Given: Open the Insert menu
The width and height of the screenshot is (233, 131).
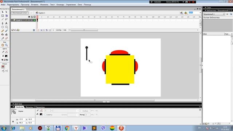Looking at the screenshot, I should coord(35,5).
